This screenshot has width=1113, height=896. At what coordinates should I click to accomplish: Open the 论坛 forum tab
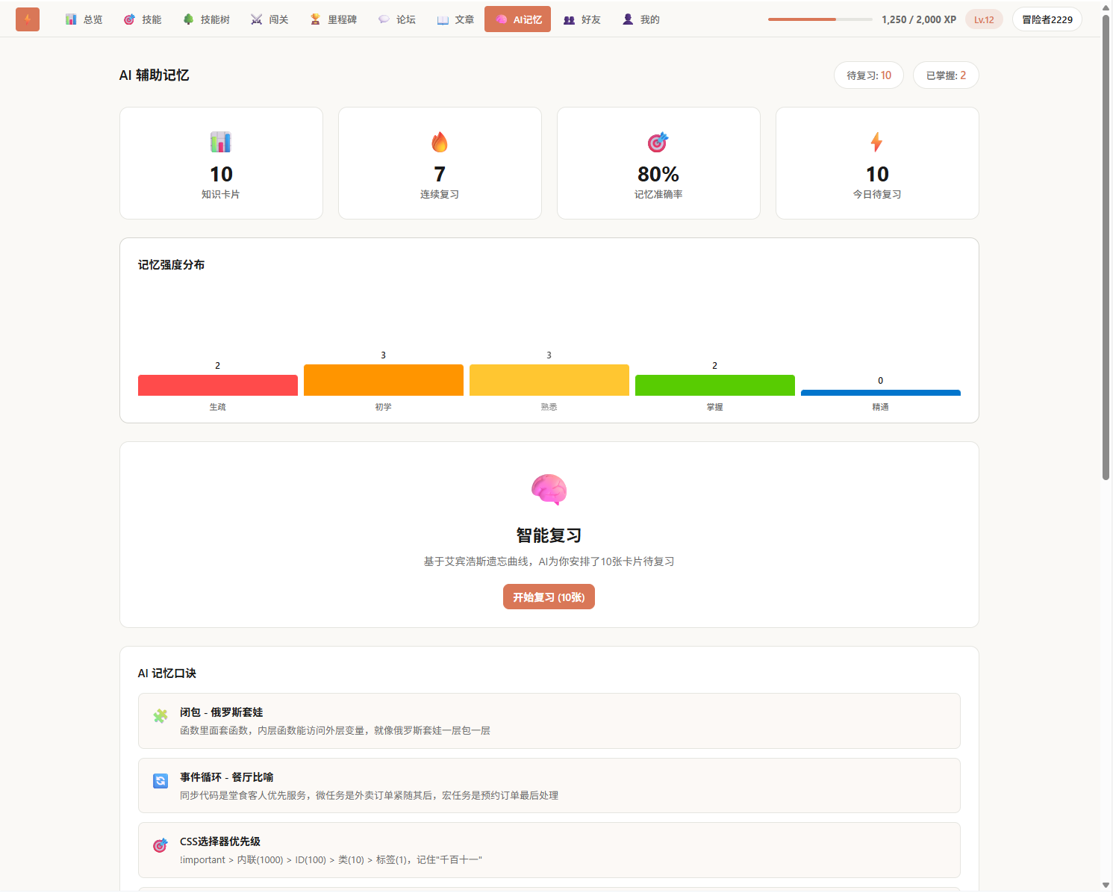coord(397,19)
